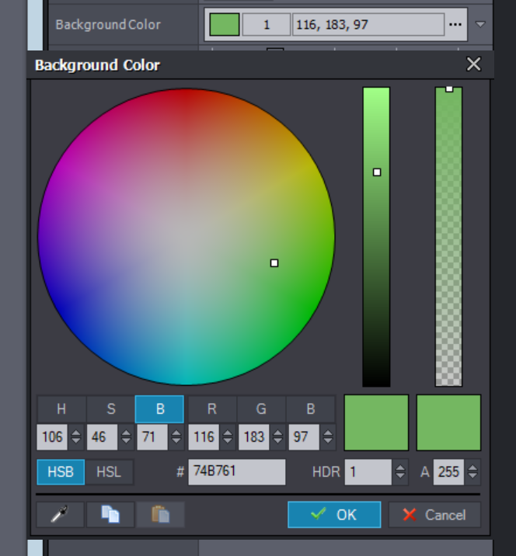This screenshot has height=556, width=516.
Task: Select the B brightness channel button
Action: tap(159, 409)
